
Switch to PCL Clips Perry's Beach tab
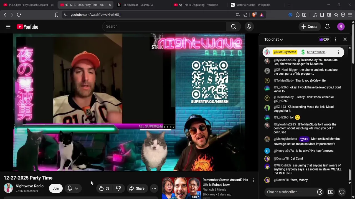pos(28,5)
